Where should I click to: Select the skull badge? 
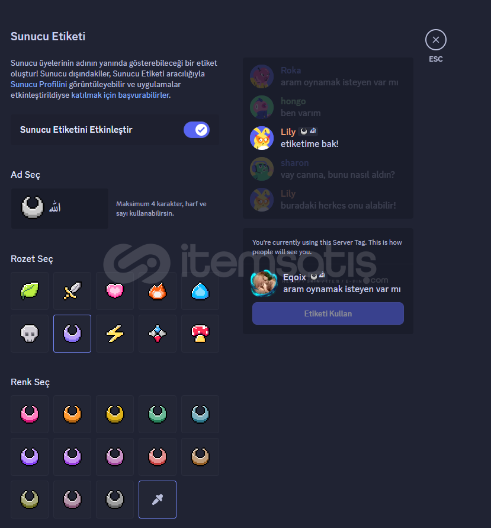pyautogui.click(x=30, y=334)
